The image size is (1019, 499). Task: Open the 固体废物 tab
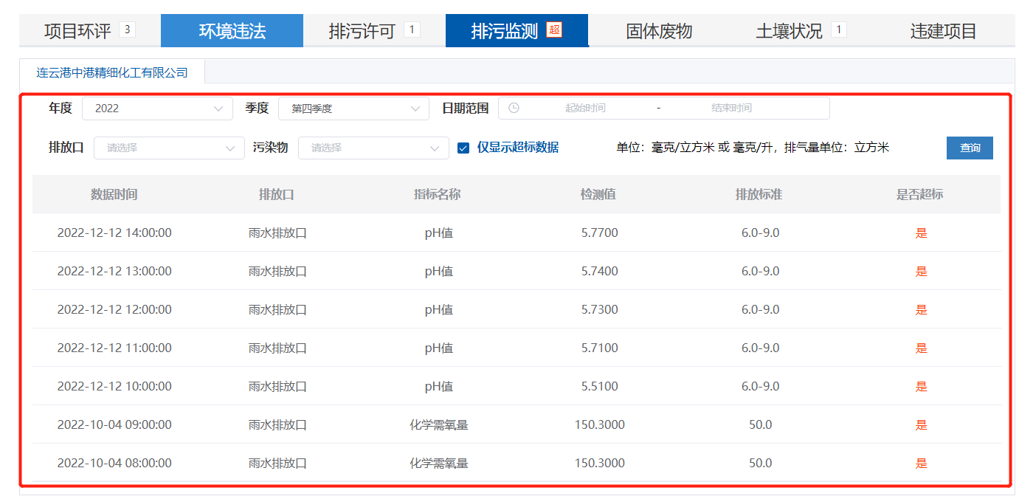659,31
